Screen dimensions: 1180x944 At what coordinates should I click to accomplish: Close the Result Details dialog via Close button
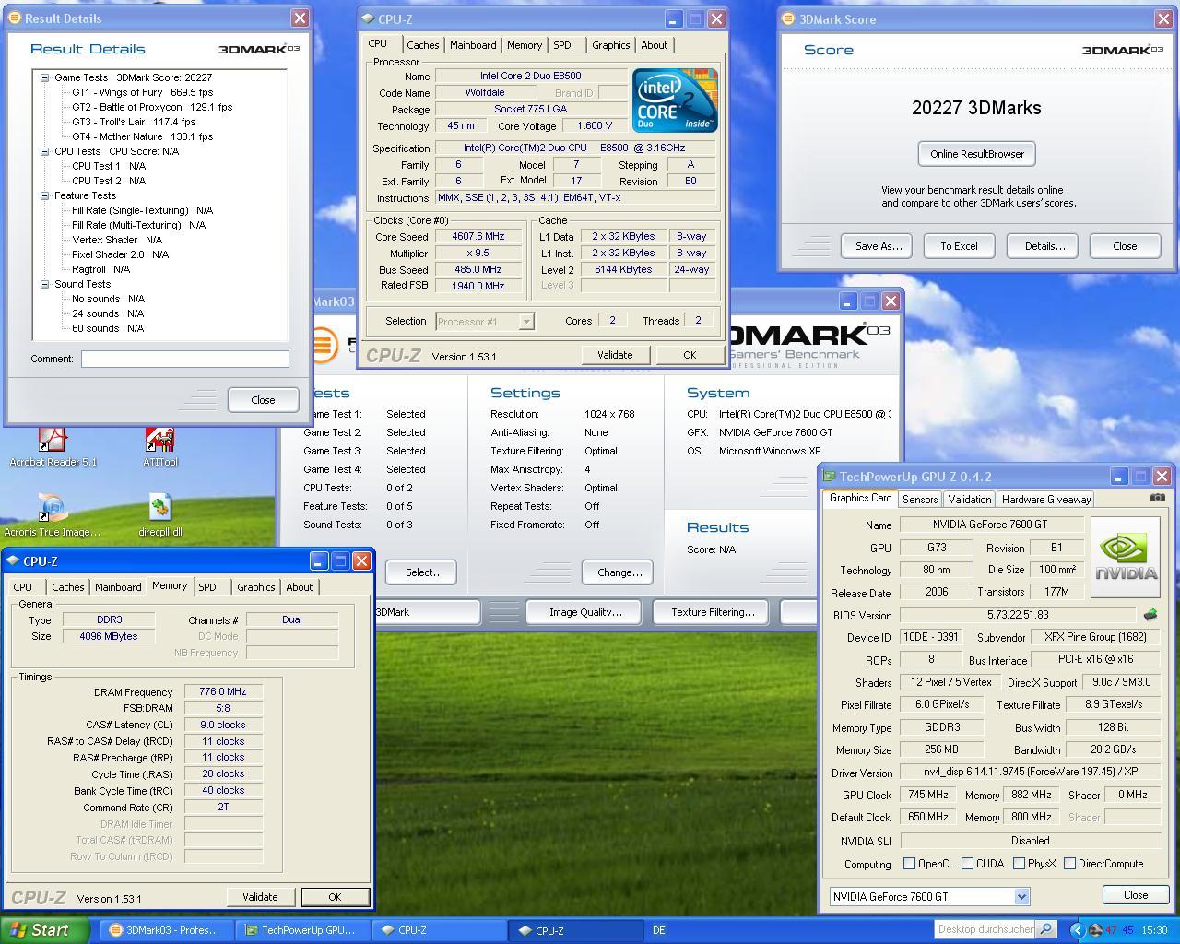263,400
